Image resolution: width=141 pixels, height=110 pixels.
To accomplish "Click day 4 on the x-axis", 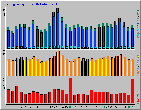I will click(21, 107).
